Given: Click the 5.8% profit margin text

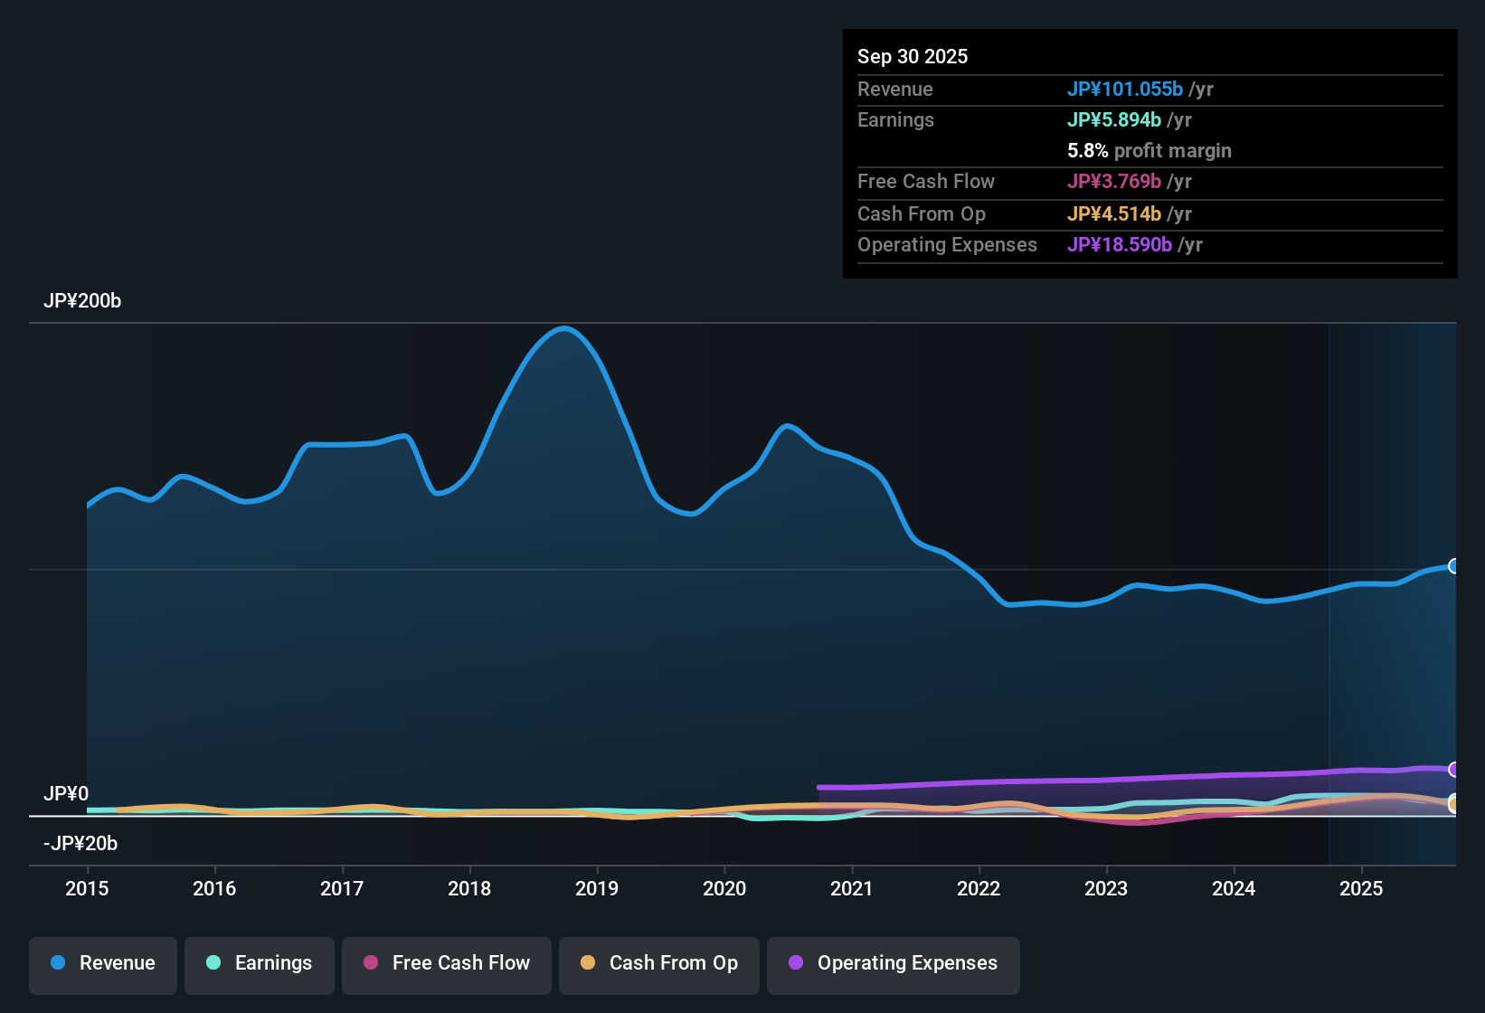Looking at the screenshot, I should tap(1149, 151).
